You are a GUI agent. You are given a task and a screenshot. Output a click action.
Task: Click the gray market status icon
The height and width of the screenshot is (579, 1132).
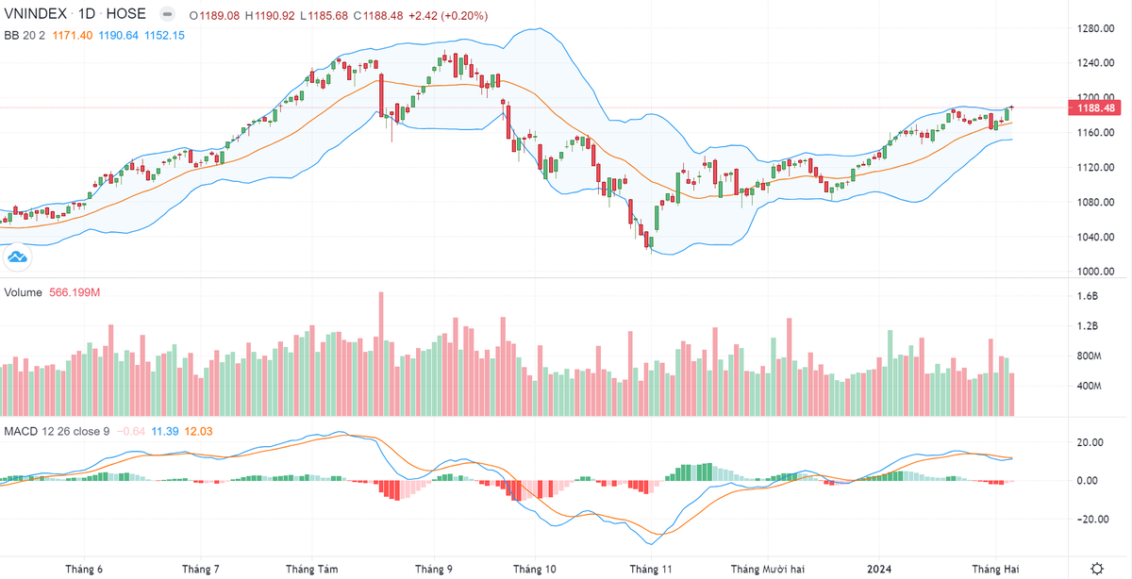[167, 16]
